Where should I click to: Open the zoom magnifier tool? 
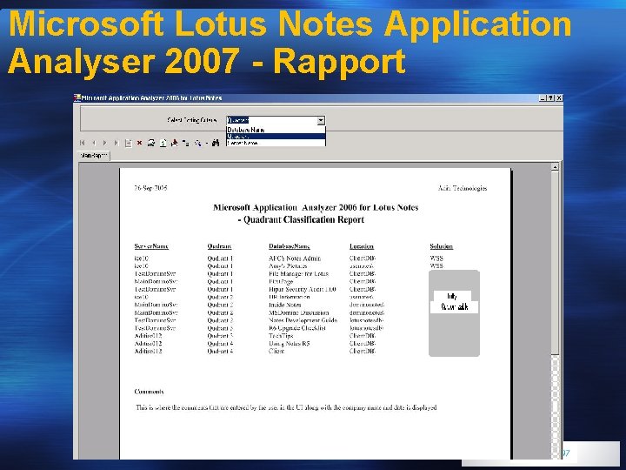(x=197, y=143)
